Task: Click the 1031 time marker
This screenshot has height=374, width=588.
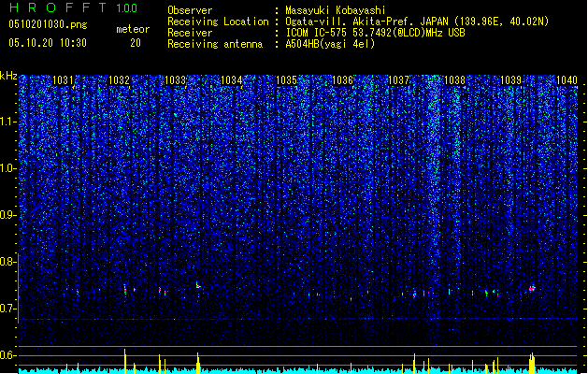Action: (x=63, y=79)
